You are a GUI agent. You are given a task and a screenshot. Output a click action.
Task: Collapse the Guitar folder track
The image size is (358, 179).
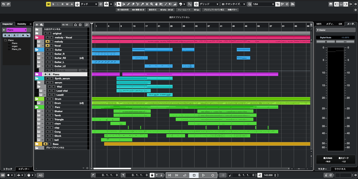pyautogui.click(x=37, y=50)
